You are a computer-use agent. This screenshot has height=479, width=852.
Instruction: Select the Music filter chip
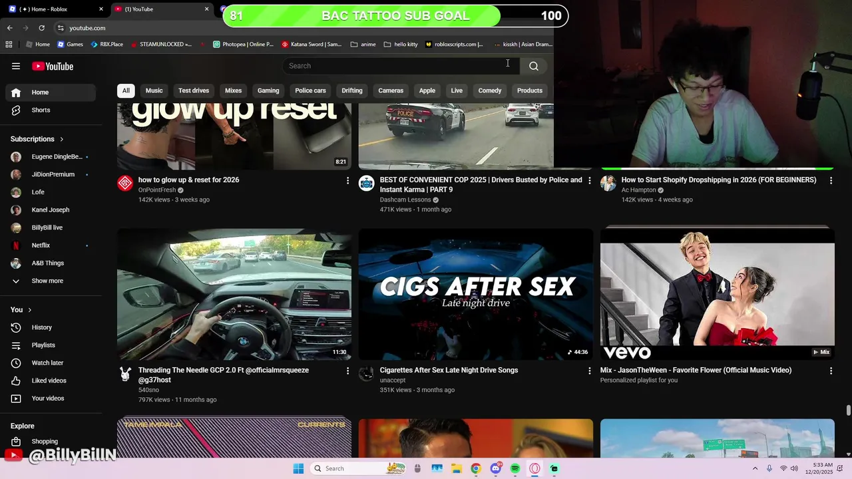click(154, 90)
